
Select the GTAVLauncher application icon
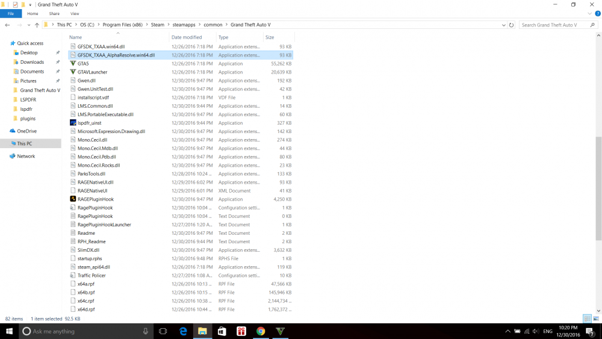[73, 72]
